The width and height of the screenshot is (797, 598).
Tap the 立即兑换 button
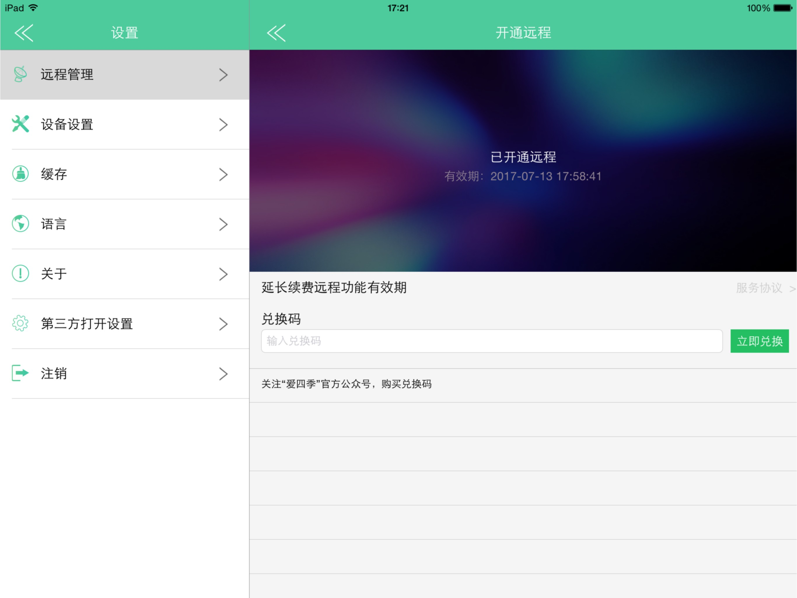click(760, 341)
